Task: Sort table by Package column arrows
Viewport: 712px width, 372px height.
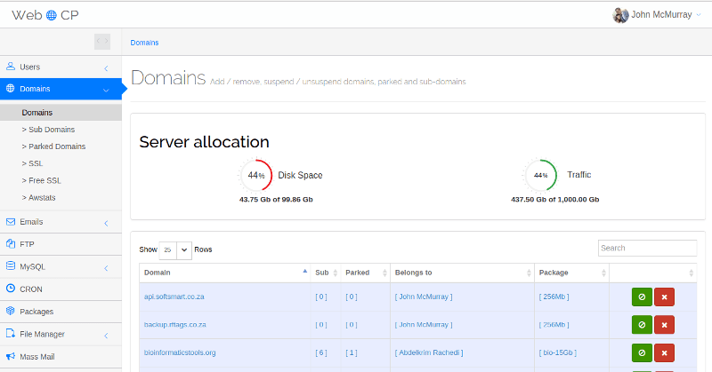Action: click(603, 273)
